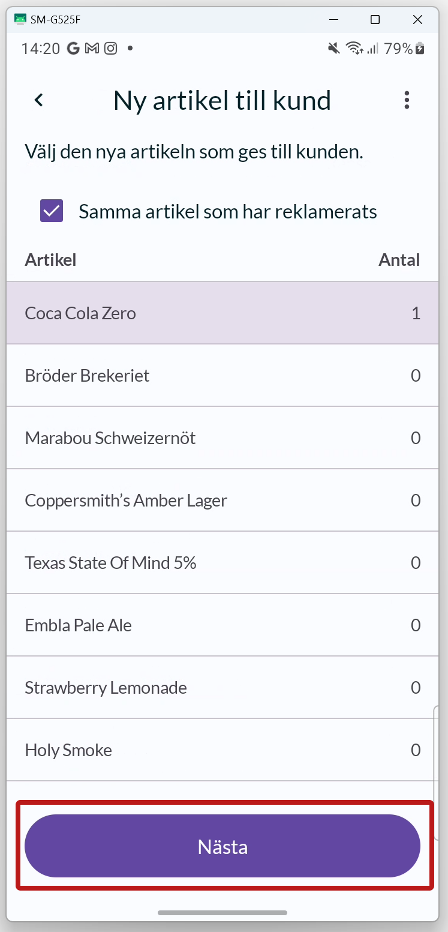Tap the battery status icon
448x932 pixels.
tap(420, 49)
